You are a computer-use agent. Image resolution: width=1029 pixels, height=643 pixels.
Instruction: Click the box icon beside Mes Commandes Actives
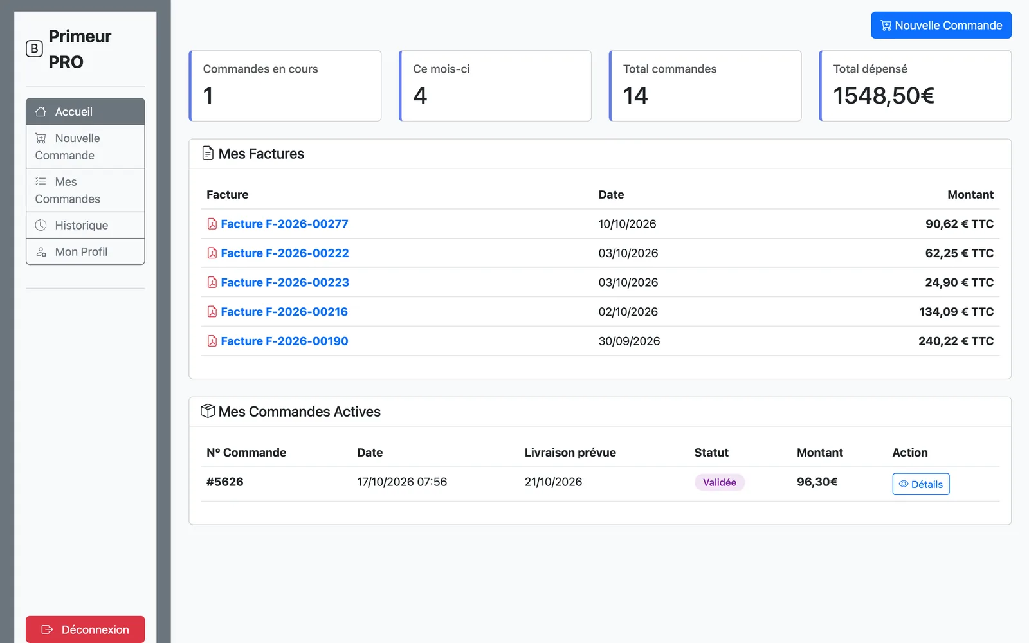[x=208, y=411]
